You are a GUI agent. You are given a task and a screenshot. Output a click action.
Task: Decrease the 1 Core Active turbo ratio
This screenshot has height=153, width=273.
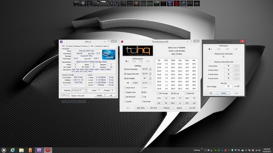235,66
